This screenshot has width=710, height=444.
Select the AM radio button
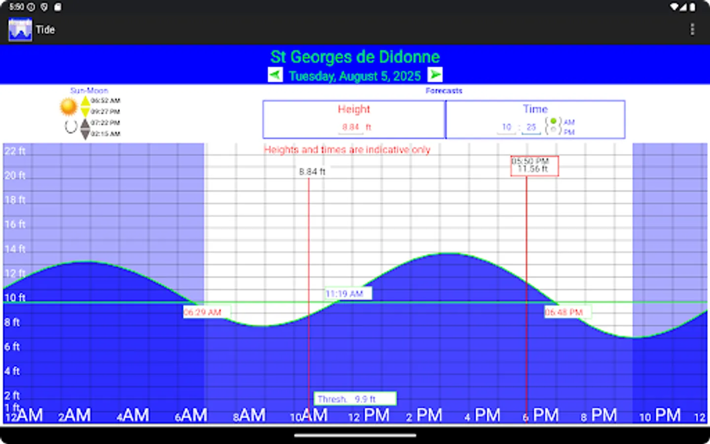pos(554,120)
